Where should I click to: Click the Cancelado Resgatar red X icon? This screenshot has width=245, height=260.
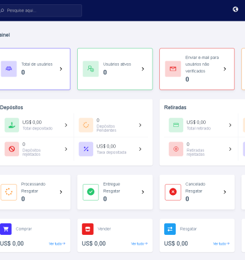pyautogui.click(x=173, y=192)
